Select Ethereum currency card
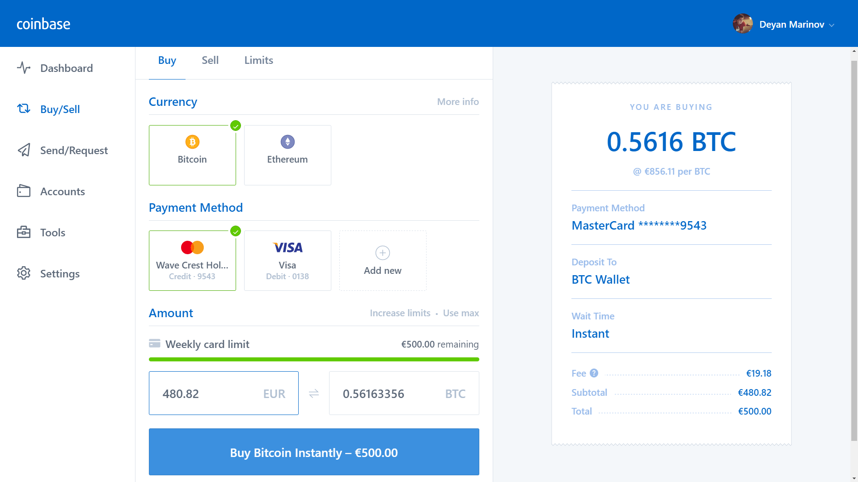858x482 pixels. coord(287,155)
